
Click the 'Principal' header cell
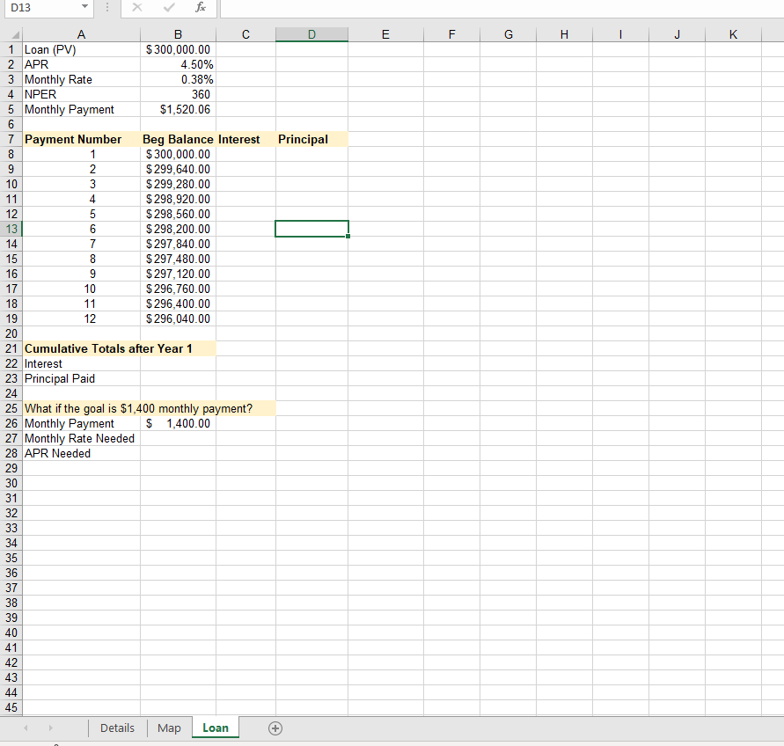(x=311, y=140)
